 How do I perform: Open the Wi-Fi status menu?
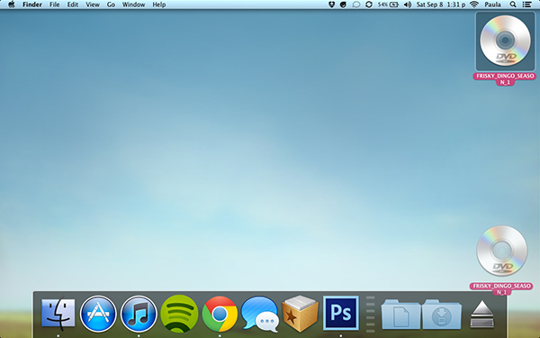click(474, 5)
